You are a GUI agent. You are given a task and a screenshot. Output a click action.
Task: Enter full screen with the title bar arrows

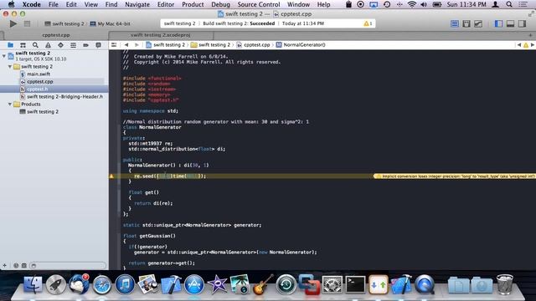point(531,14)
